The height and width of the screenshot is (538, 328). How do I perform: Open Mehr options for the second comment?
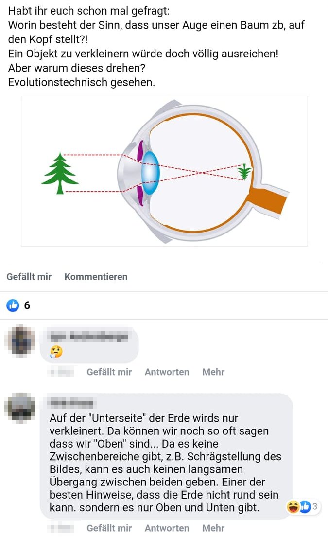tap(213, 528)
